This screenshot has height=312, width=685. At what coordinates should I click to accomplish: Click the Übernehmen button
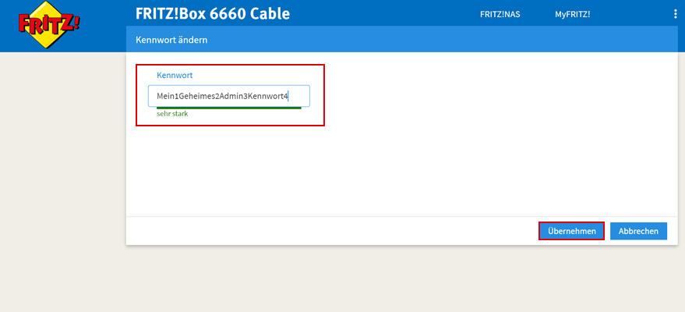click(x=571, y=231)
